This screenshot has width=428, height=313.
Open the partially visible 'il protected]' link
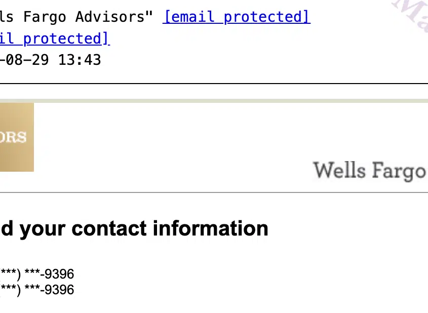tap(55, 38)
